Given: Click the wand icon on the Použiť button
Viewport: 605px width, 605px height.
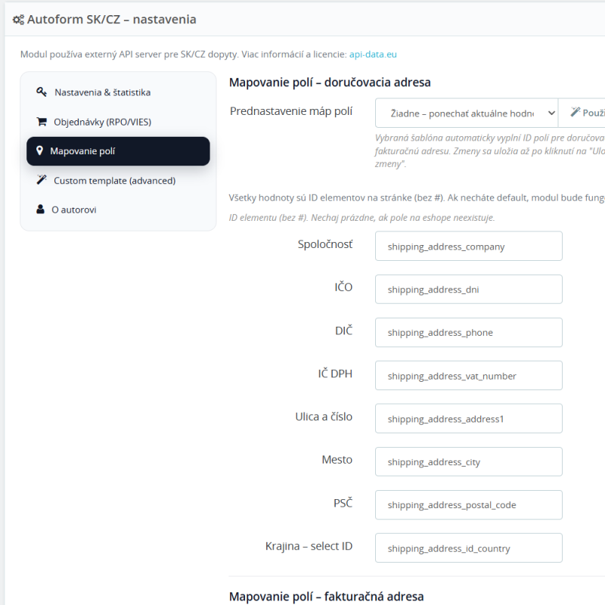Looking at the screenshot, I should pyautogui.click(x=576, y=113).
